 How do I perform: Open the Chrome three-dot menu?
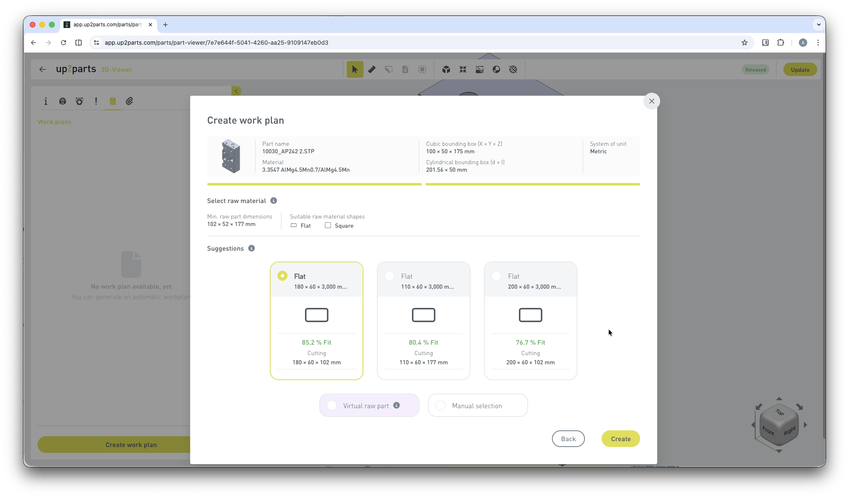(818, 43)
